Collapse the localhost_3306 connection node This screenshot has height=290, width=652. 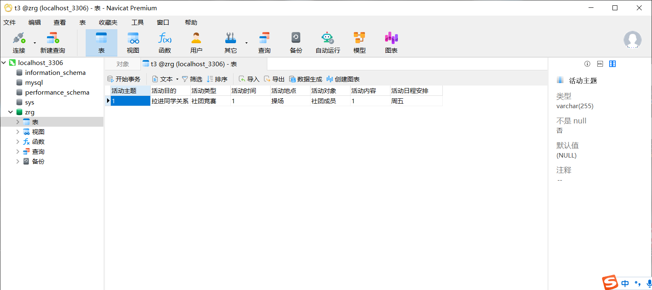point(4,63)
